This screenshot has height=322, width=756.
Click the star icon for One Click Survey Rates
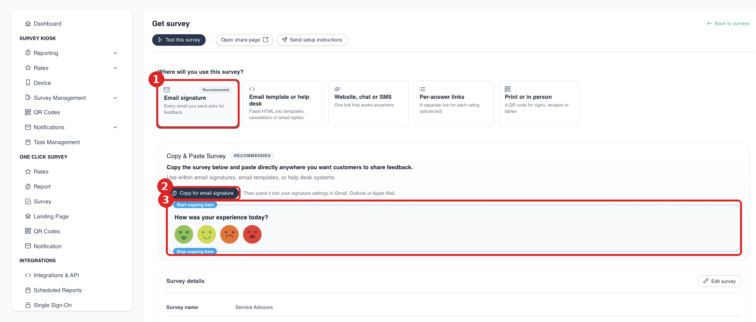coord(28,172)
